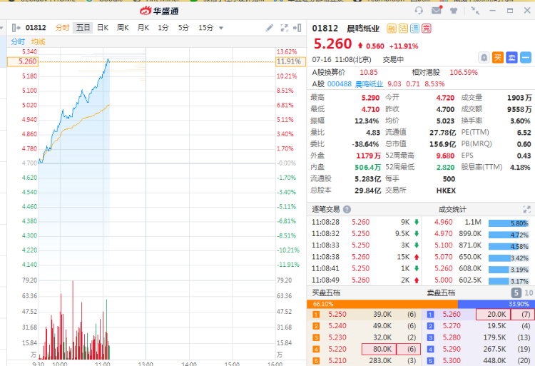535x366 pixels.
Task: Open the mail messages icon
Action: [x=437, y=10]
